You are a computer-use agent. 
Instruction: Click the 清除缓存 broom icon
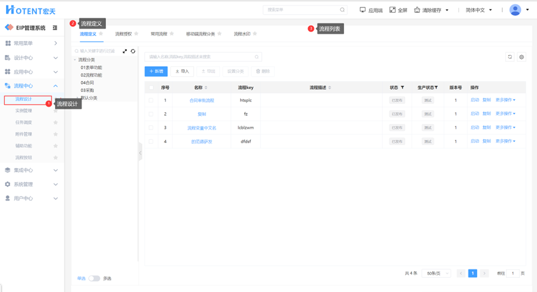(417, 10)
